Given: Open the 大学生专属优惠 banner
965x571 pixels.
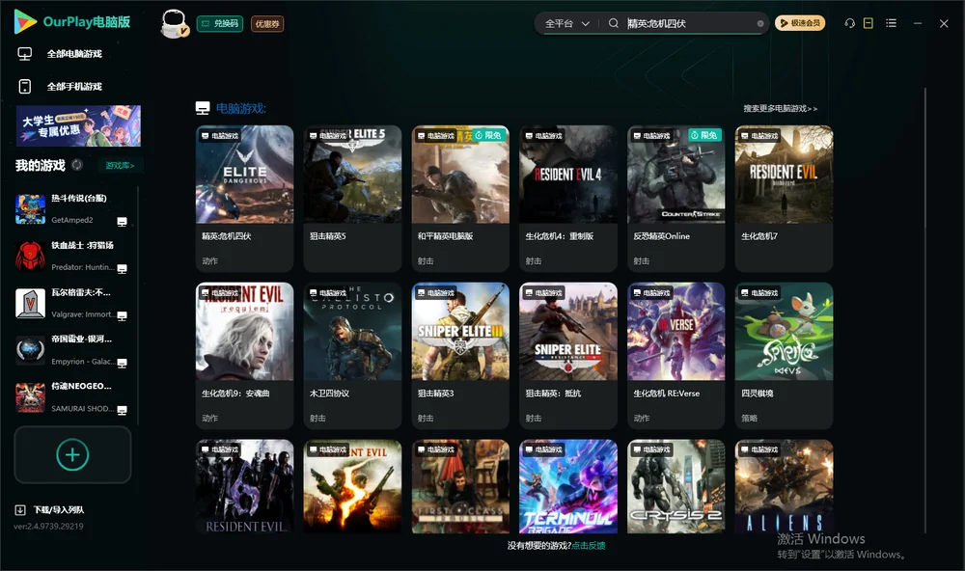Looking at the screenshot, I should (x=78, y=126).
